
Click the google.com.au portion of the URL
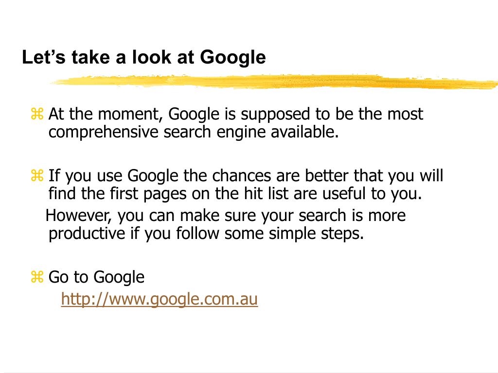coord(204,299)
